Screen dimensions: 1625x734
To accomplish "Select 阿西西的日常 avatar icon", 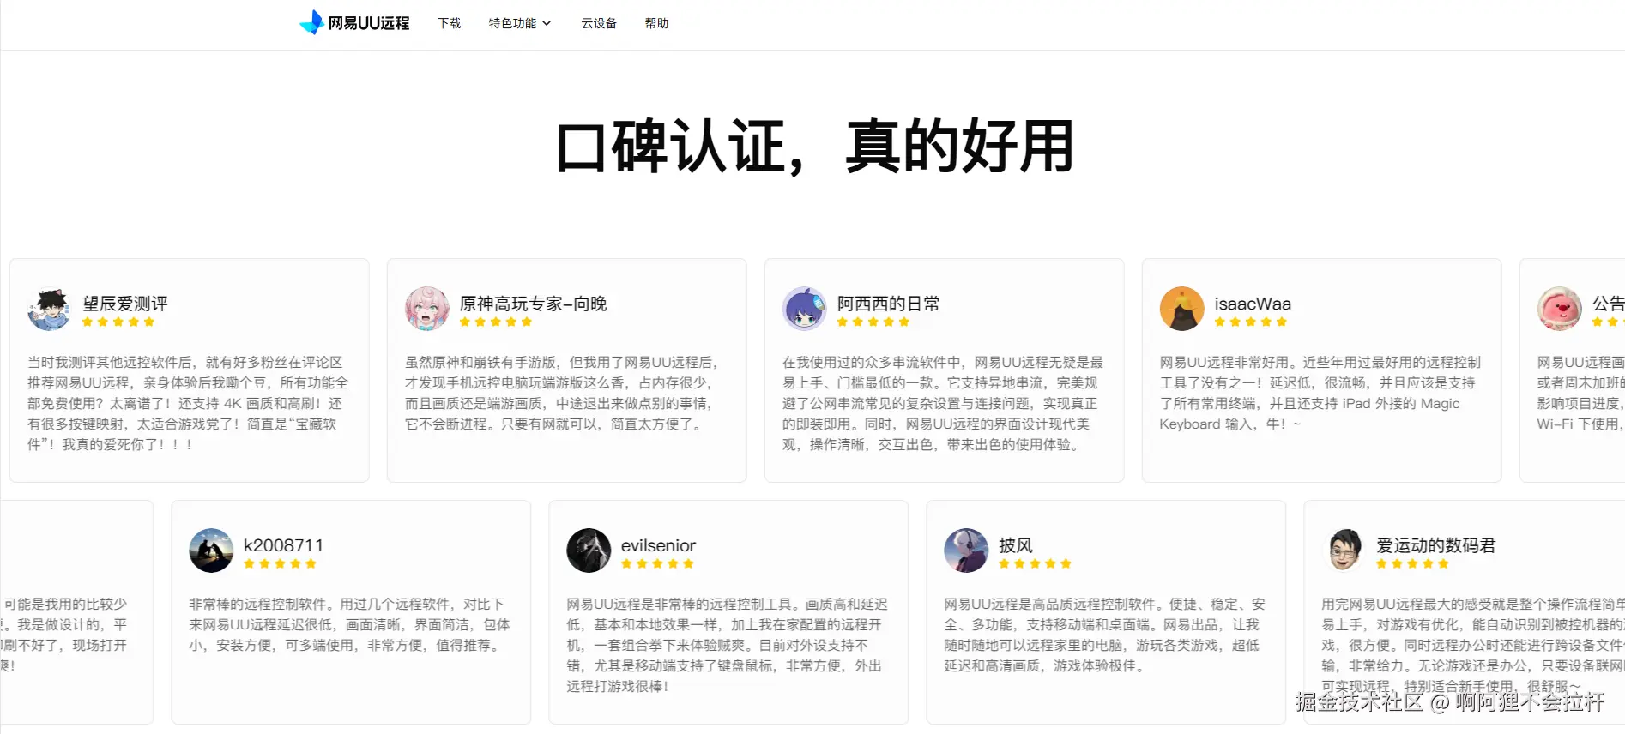I will click(x=805, y=309).
